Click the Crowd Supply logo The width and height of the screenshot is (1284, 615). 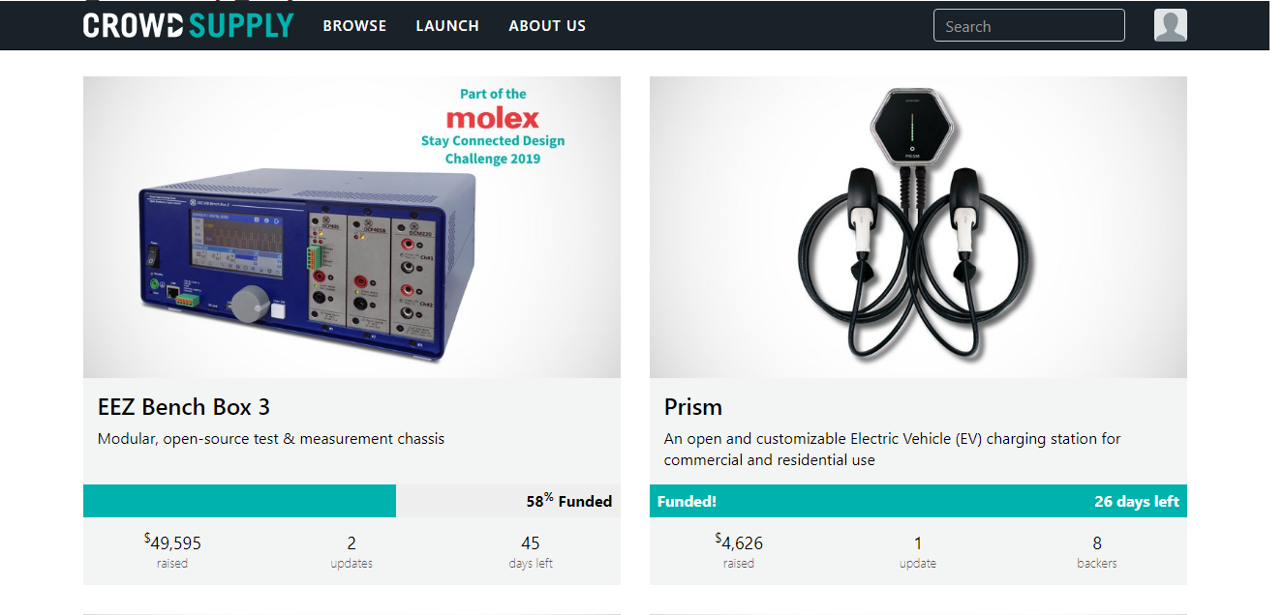(x=188, y=25)
